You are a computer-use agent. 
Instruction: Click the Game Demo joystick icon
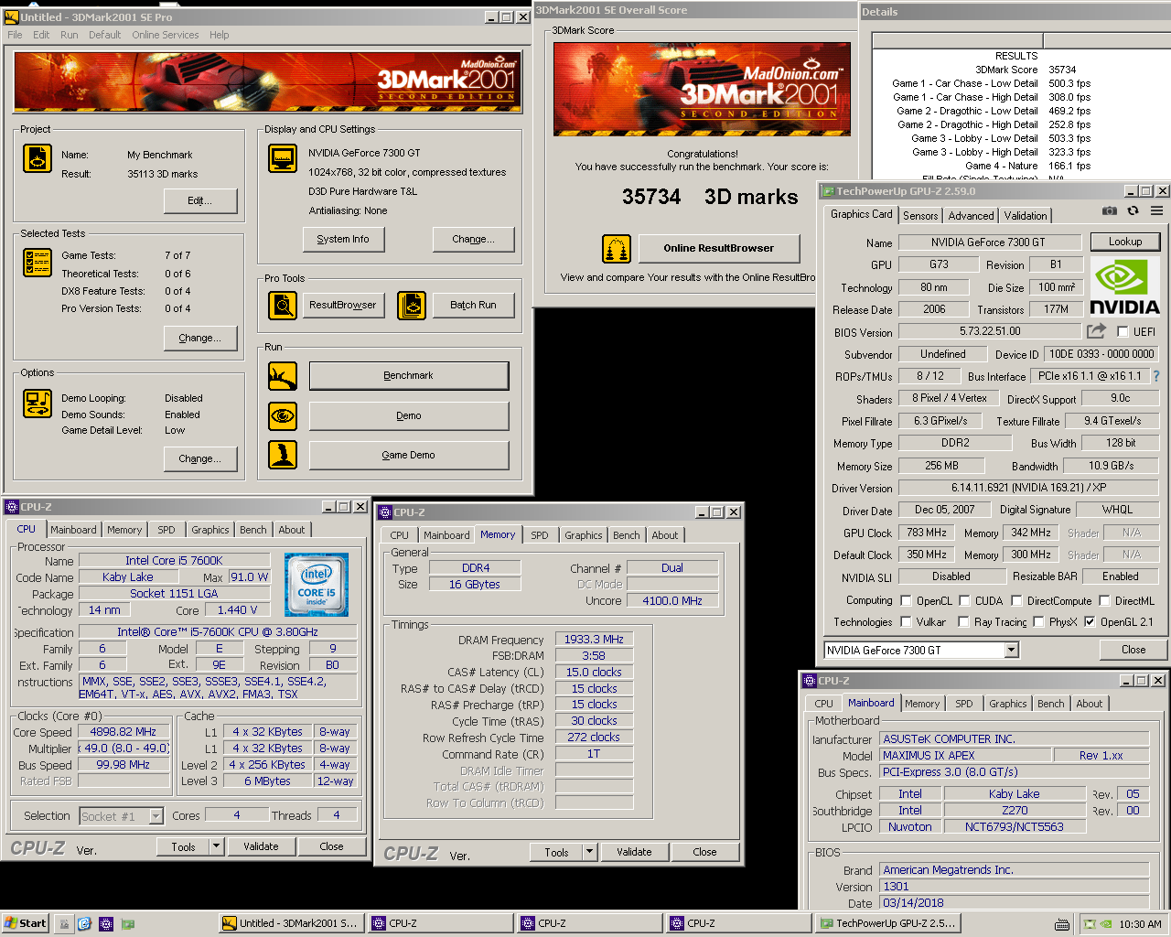tap(283, 455)
